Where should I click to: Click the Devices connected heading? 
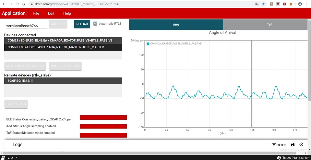tap(20, 35)
